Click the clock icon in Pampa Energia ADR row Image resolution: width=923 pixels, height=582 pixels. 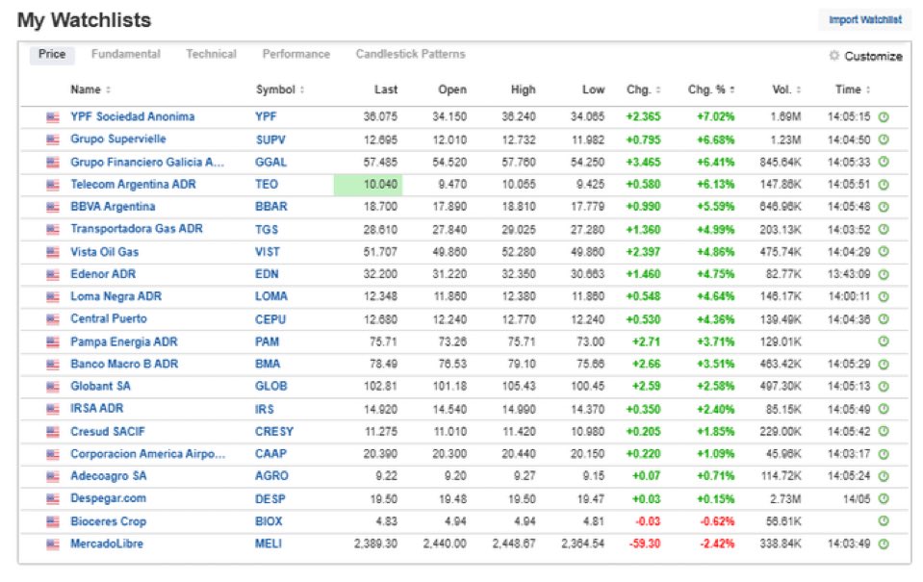[x=884, y=342]
